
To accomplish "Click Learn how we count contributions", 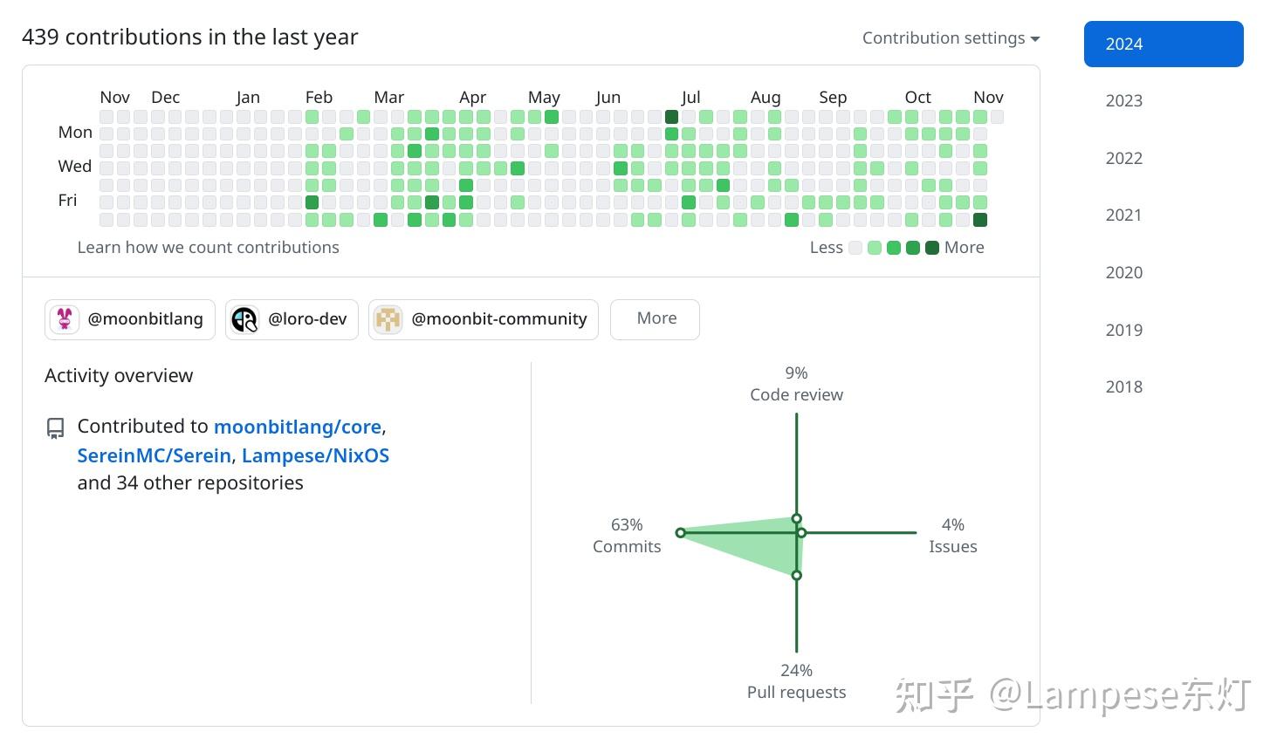I will (x=208, y=248).
